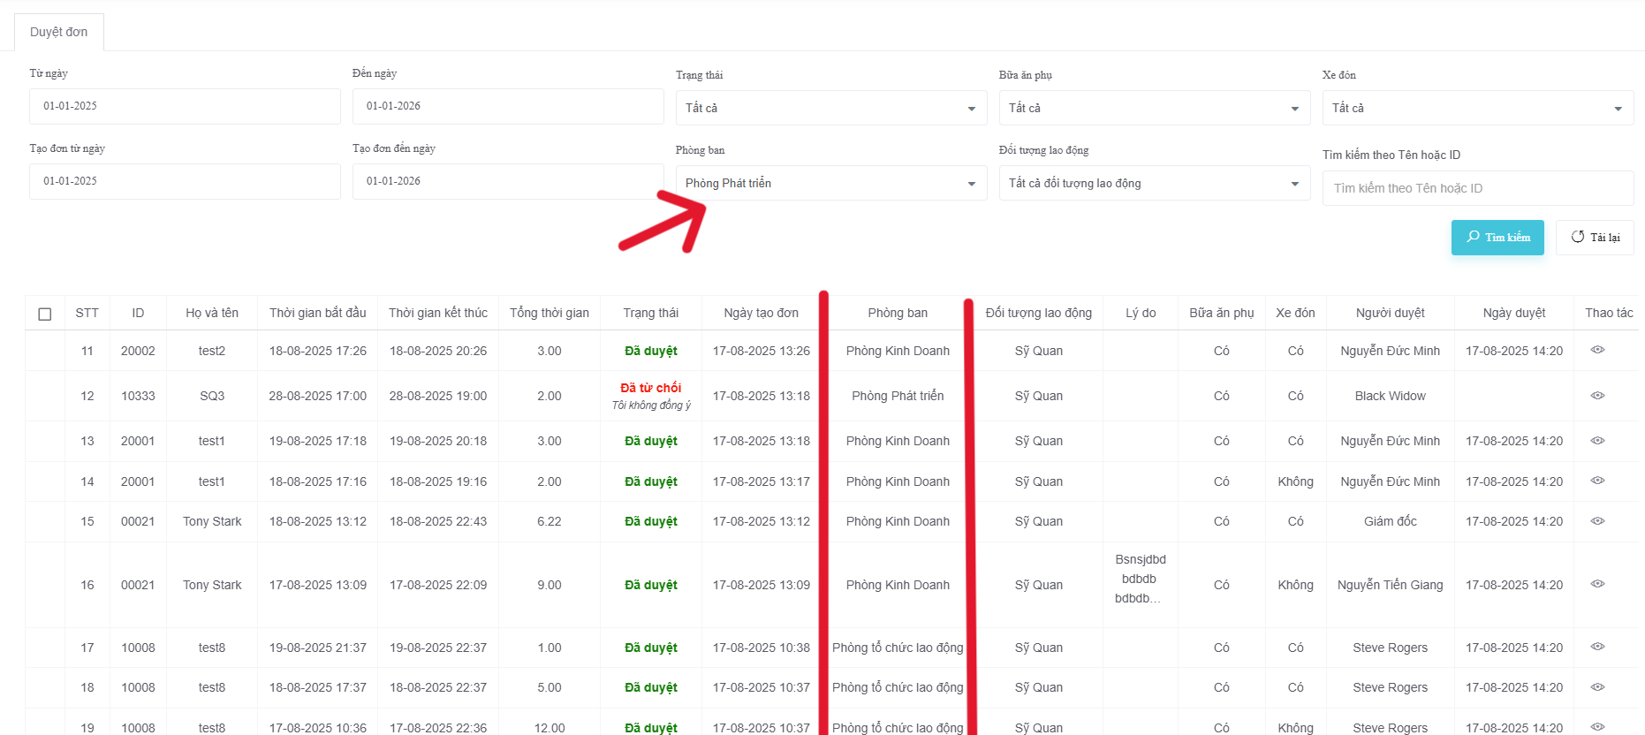Click the eye icon in row 14
Image resolution: width=1645 pixels, height=735 pixels.
[x=1597, y=481]
